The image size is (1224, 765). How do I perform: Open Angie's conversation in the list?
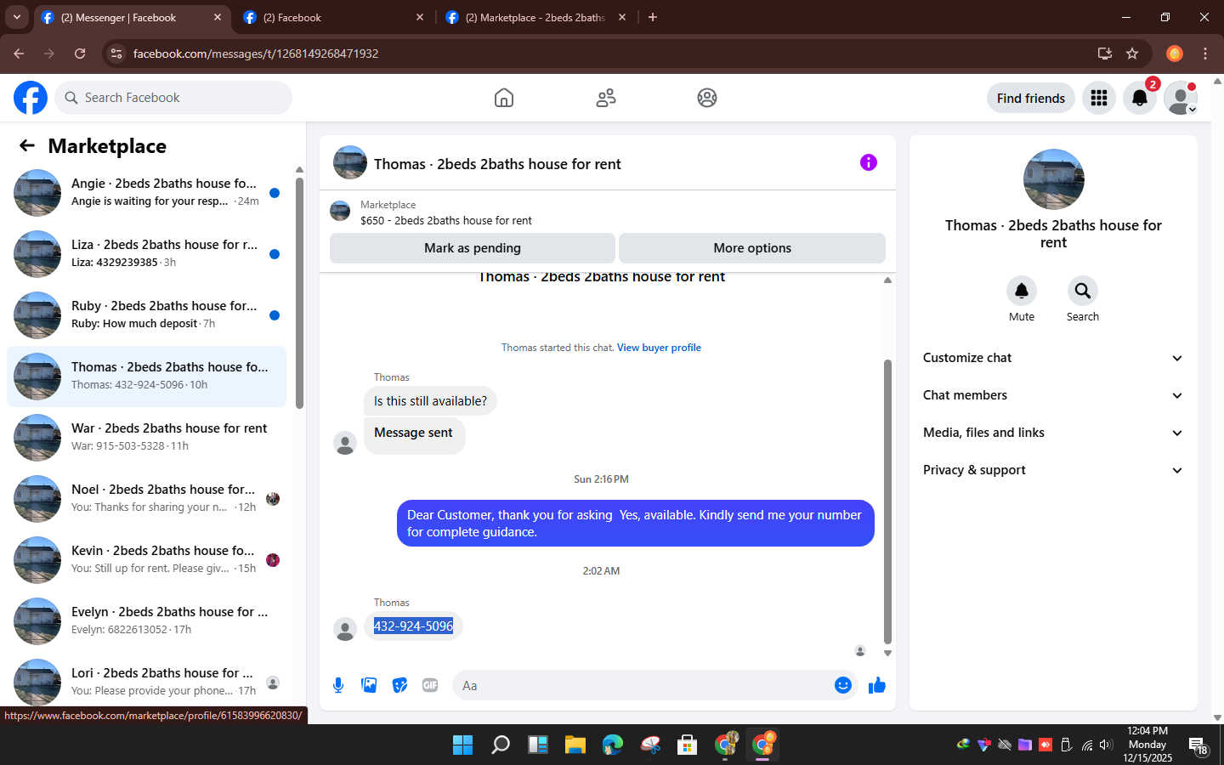[x=146, y=193]
